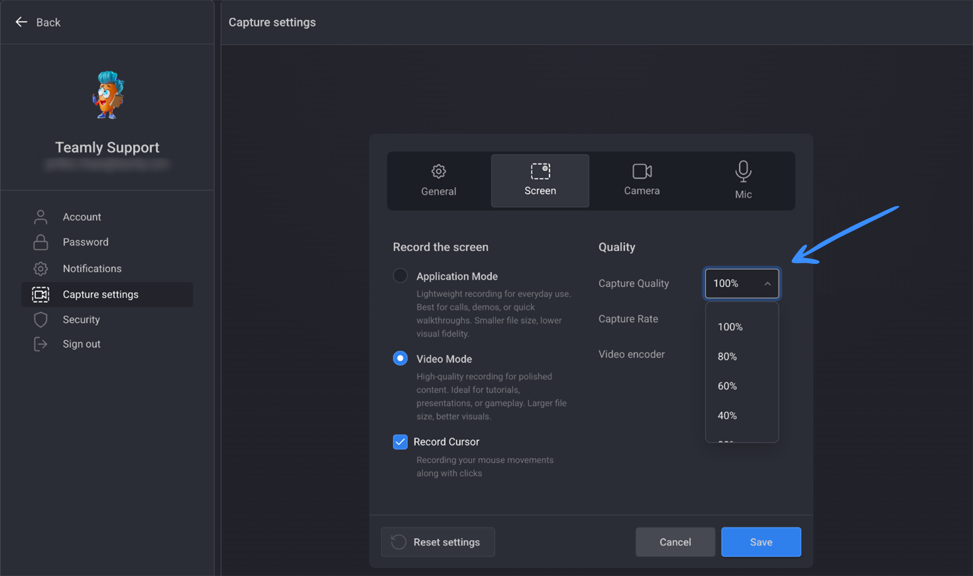Click the Teamly Support name
The width and height of the screenshot is (973, 576).
pos(107,147)
